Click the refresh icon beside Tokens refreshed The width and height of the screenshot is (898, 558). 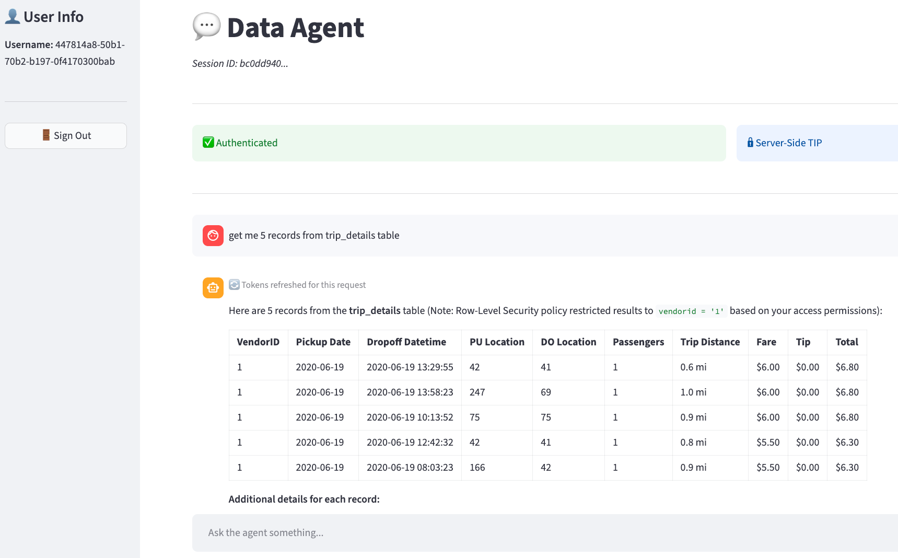point(234,284)
